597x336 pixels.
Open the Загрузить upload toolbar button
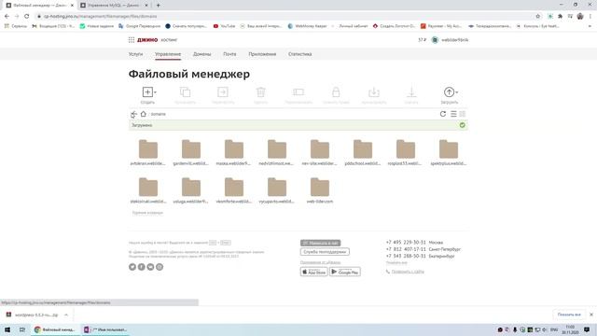(x=450, y=95)
